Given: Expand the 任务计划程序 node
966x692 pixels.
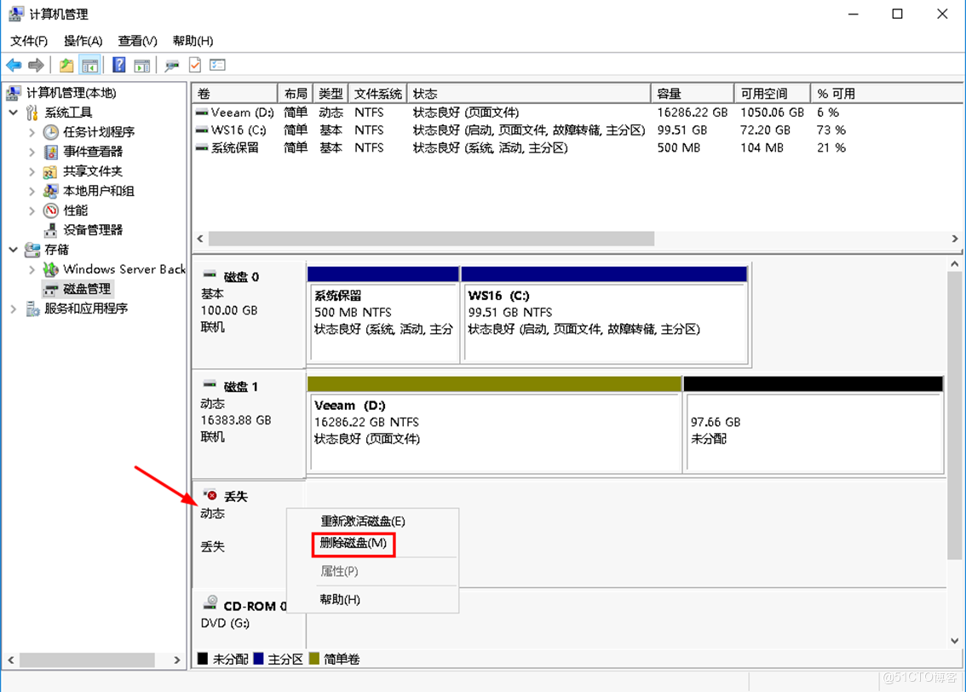Looking at the screenshot, I should tap(32, 132).
